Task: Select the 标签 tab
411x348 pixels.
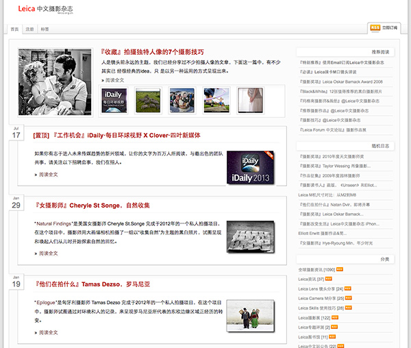Action: click(45, 30)
